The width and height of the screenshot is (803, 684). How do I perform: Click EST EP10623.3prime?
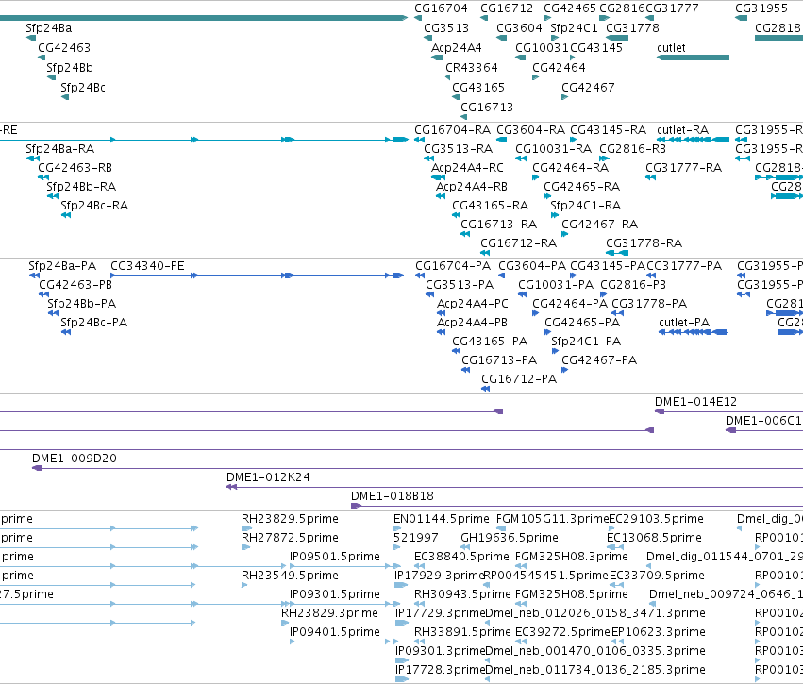tap(658, 632)
